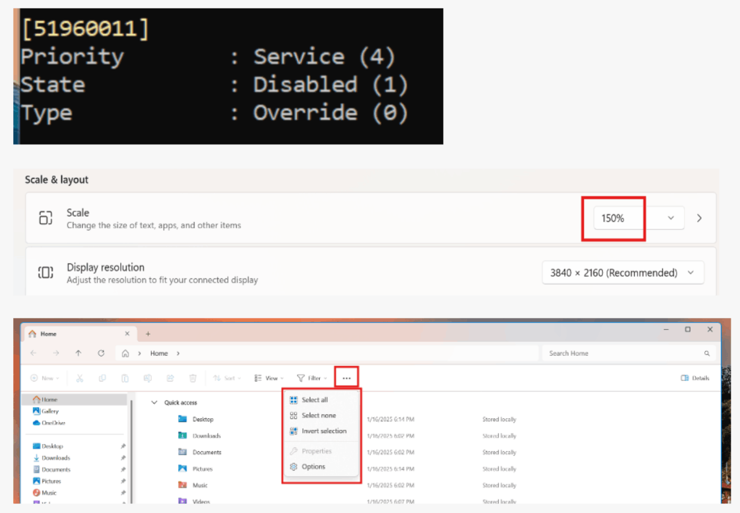The height and width of the screenshot is (513, 740).
Task: Open the Pictures folder in Quick access list
Action: tap(196, 469)
